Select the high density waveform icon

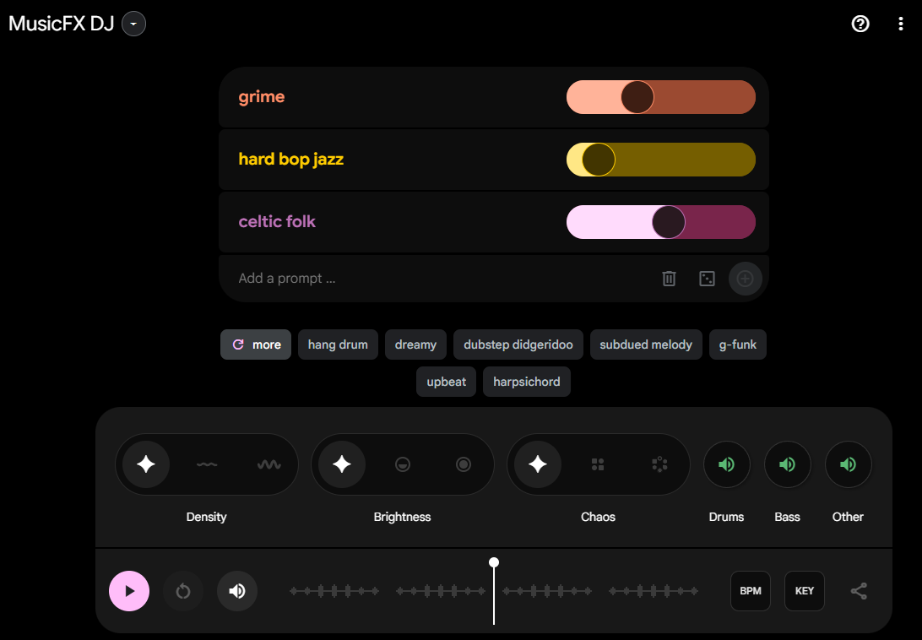(x=269, y=464)
